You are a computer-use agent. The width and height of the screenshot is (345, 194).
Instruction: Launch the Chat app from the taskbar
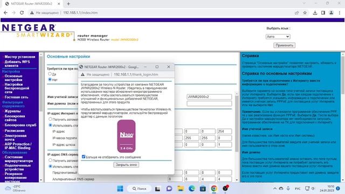169,189
